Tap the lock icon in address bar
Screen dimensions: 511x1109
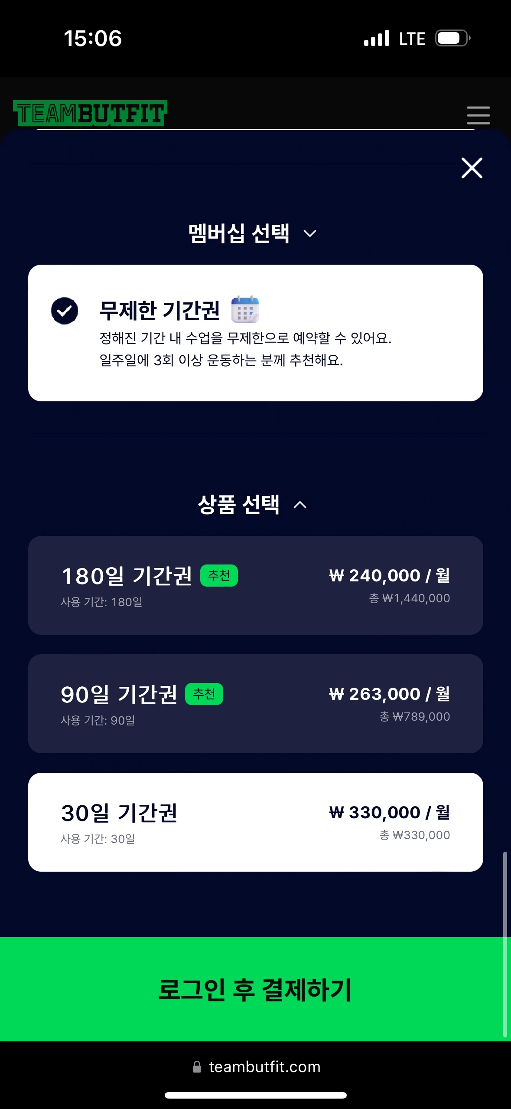point(197,1066)
